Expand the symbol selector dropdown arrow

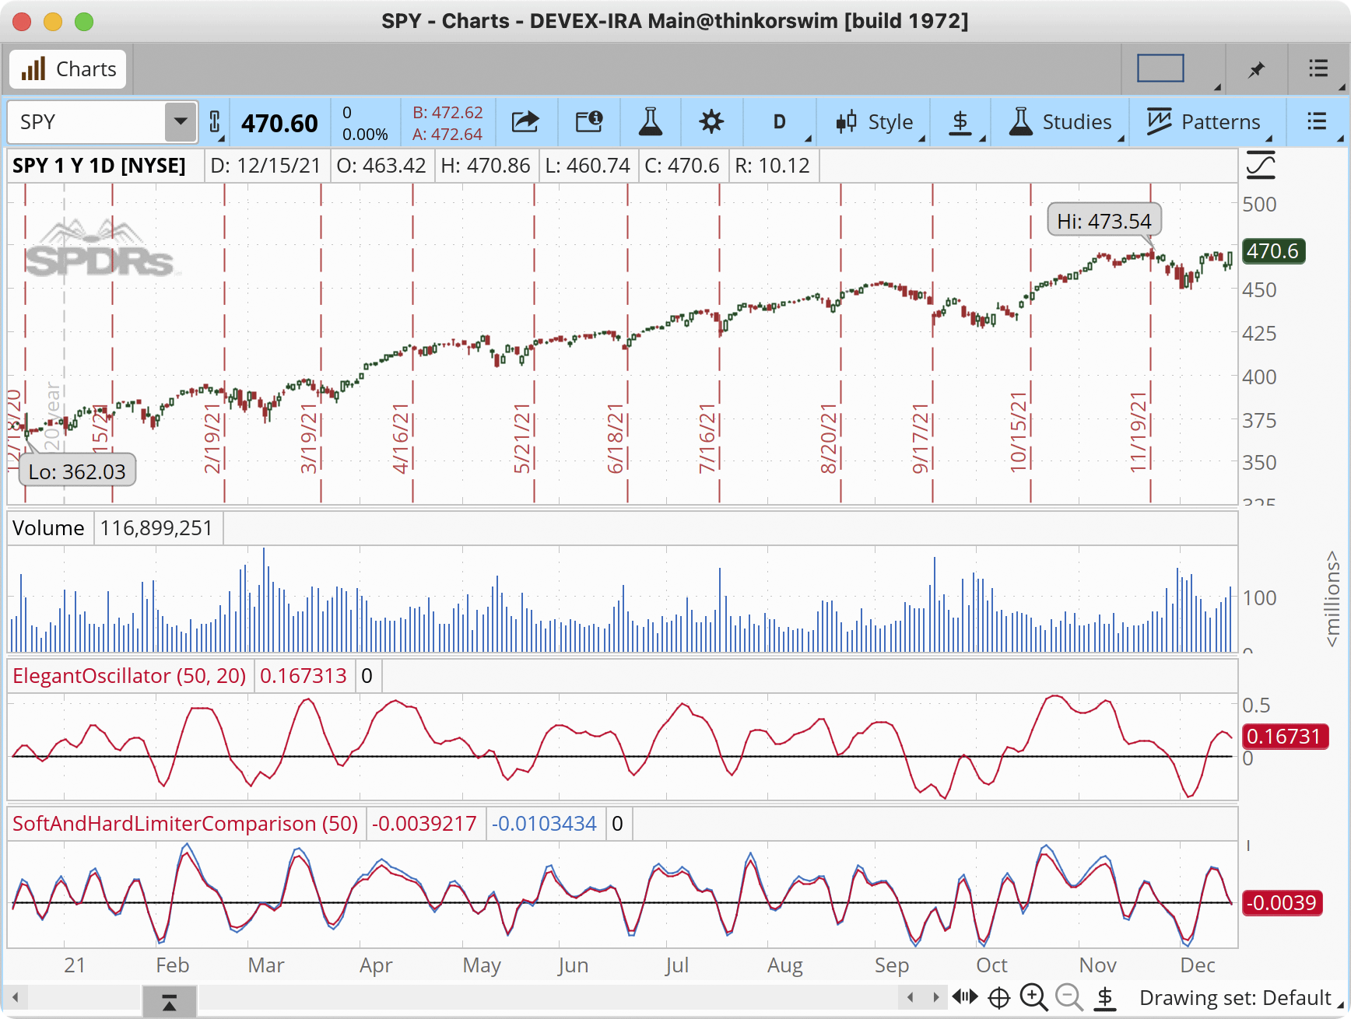click(x=181, y=122)
